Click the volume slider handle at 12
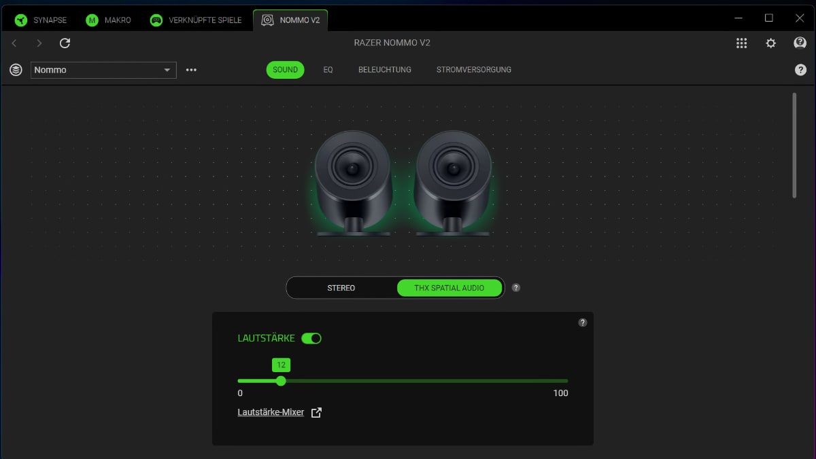816x459 pixels. point(281,381)
